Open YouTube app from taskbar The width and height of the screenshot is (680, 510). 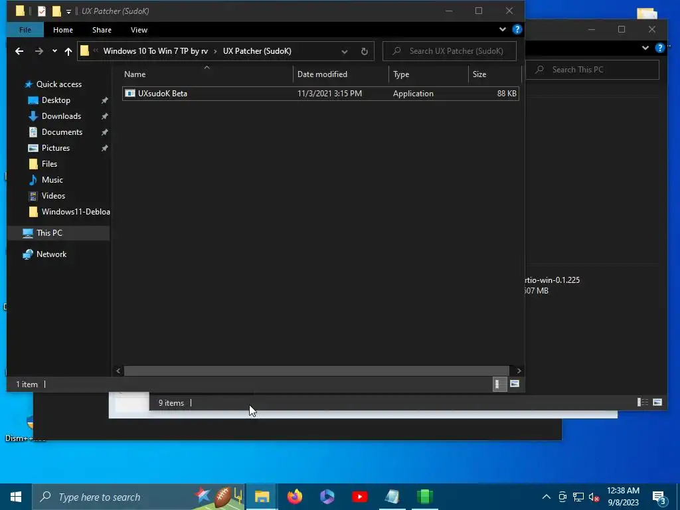pos(359,497)
